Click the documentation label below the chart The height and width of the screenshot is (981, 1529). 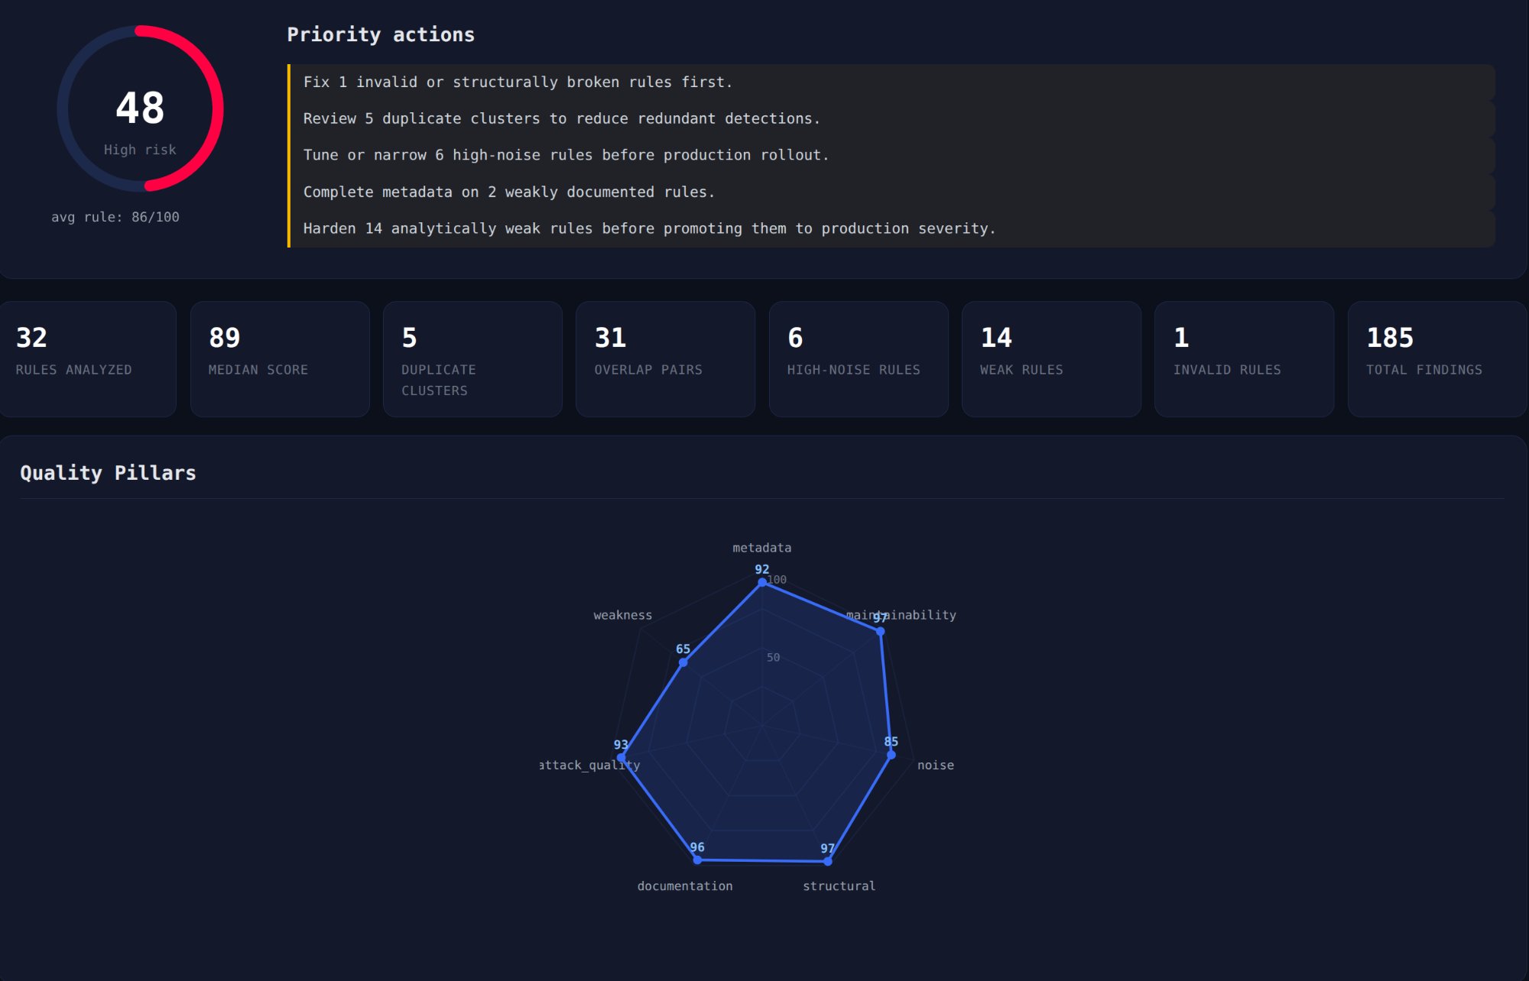(686, 885)
